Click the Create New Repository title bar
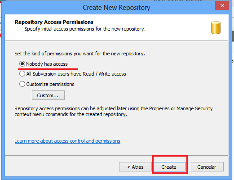 pos(116,8)
